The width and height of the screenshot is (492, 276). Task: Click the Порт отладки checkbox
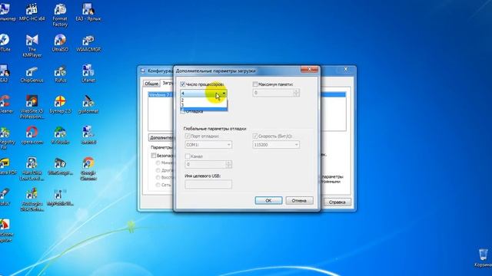[x=188, y=136]
